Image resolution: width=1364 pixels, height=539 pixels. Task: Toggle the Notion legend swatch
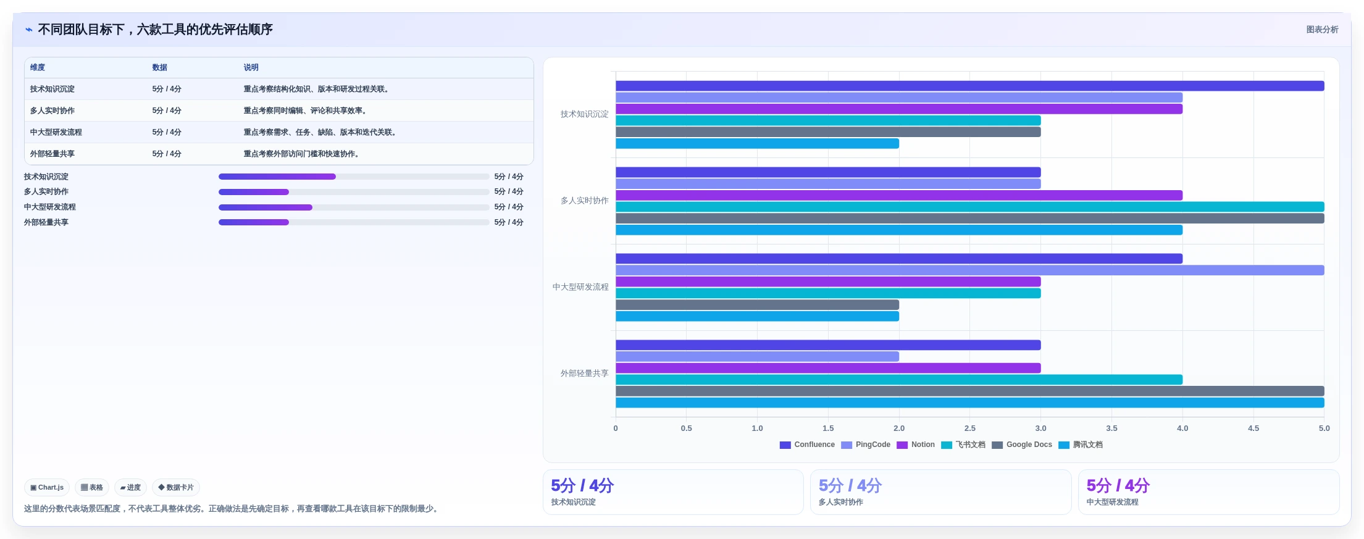902,445
